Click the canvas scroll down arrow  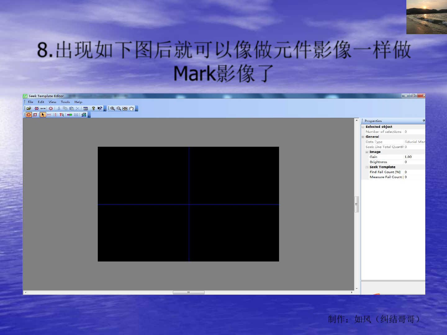(x=357, y=288)
